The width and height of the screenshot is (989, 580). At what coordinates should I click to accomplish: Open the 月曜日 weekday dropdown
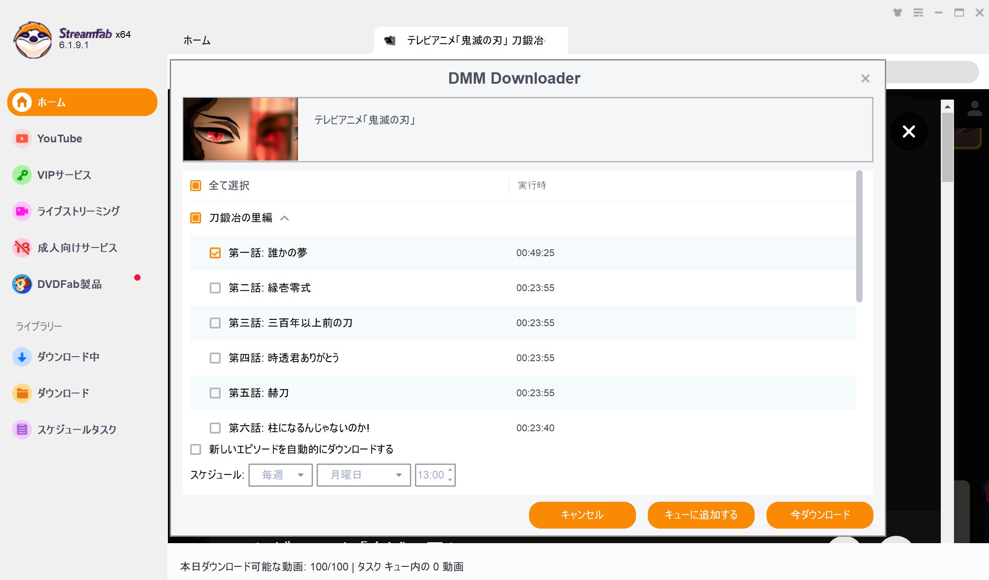[364, 475]
